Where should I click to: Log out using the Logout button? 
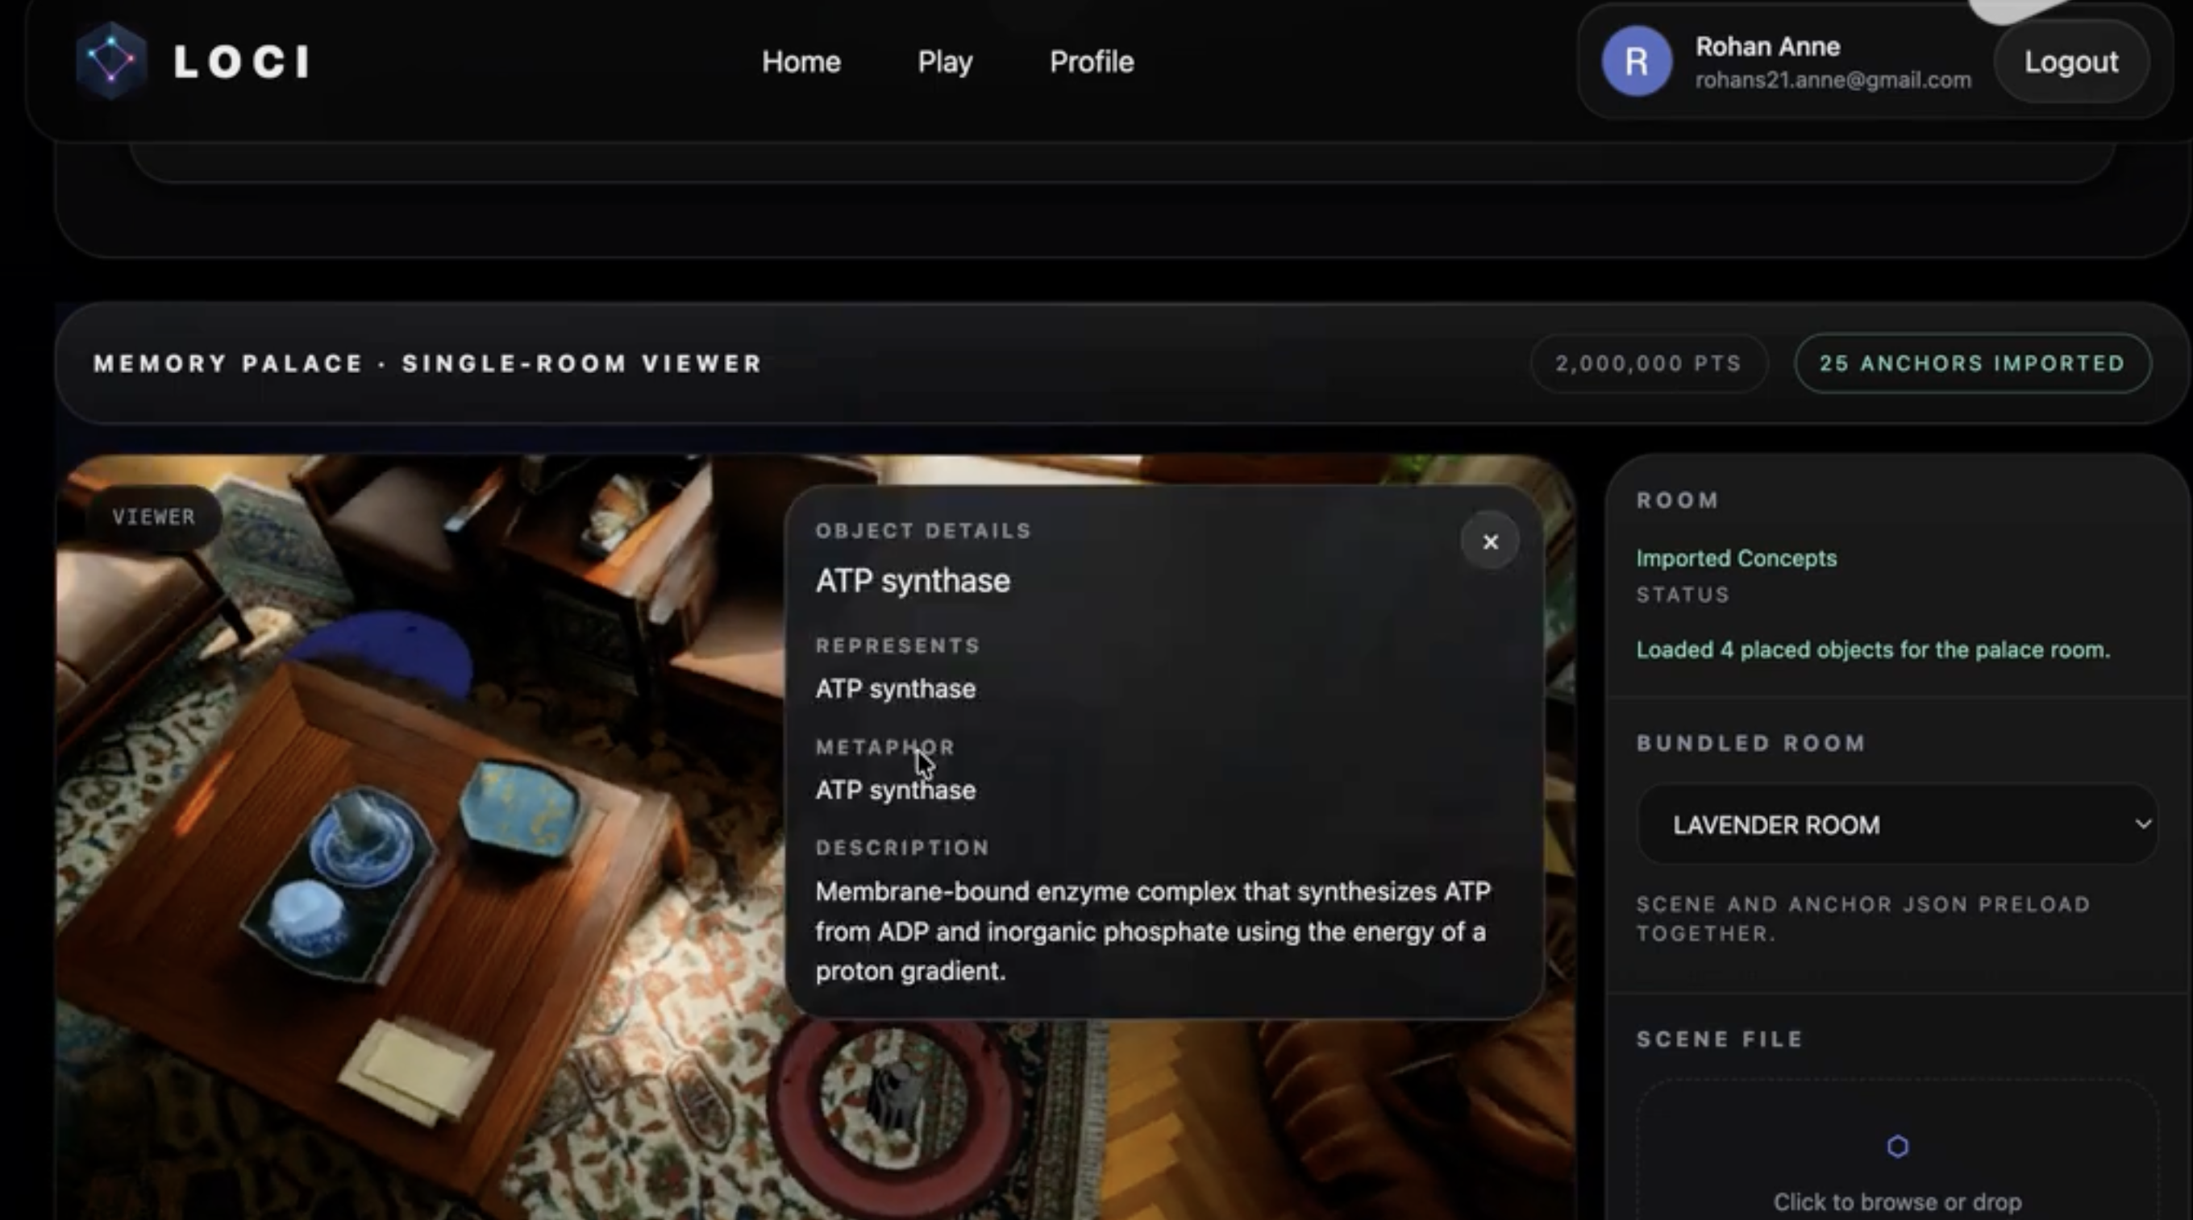click(x=2071, y=61)
